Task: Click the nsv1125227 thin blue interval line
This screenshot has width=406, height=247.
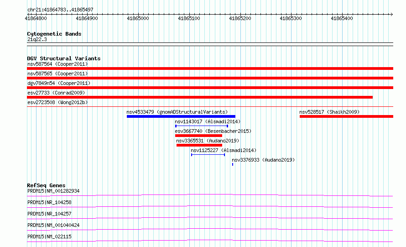Action: [208, 155]
